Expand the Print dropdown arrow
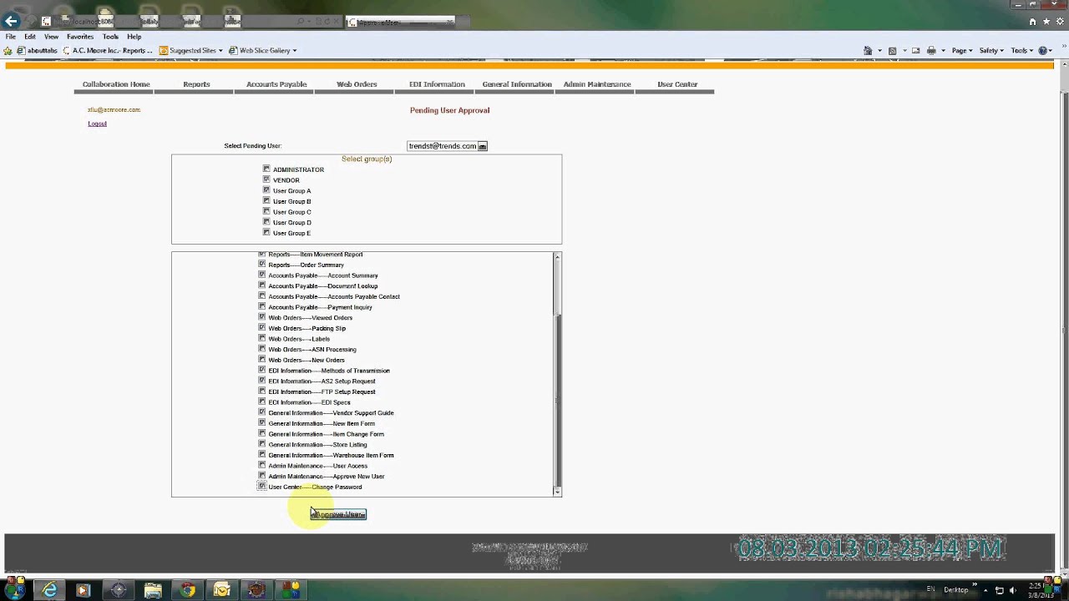This screenshot has height=601, width=1069. coord(943,51)
